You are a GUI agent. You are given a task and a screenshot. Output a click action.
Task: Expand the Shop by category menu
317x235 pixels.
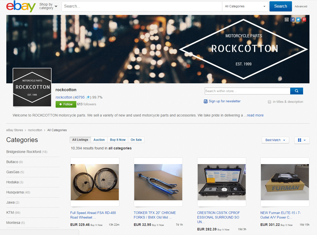48,6
